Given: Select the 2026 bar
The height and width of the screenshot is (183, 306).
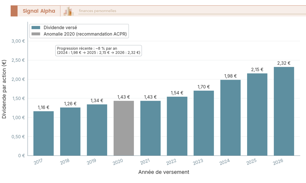Looking at the screenshot, I should [284, 111].
